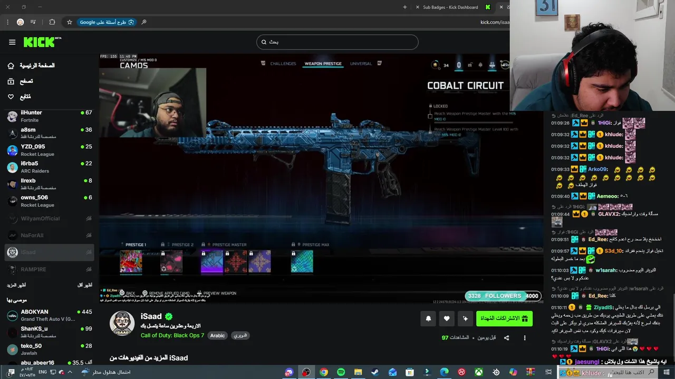675x379 pixels.
Task: Open the Kick hamburger sidebar menu
Action: [12, 42]
